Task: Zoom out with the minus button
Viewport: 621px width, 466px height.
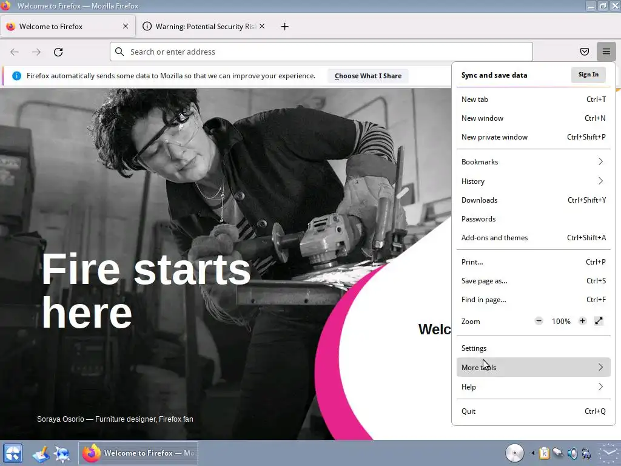Action: pos(539,321)
